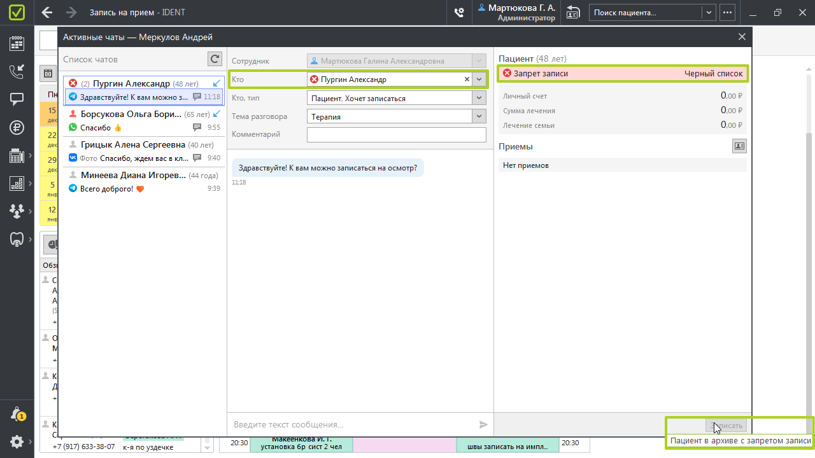Expand the Кто, тип dropdown
Viewport: 815px width, 458px height.
tap(479, 98)
